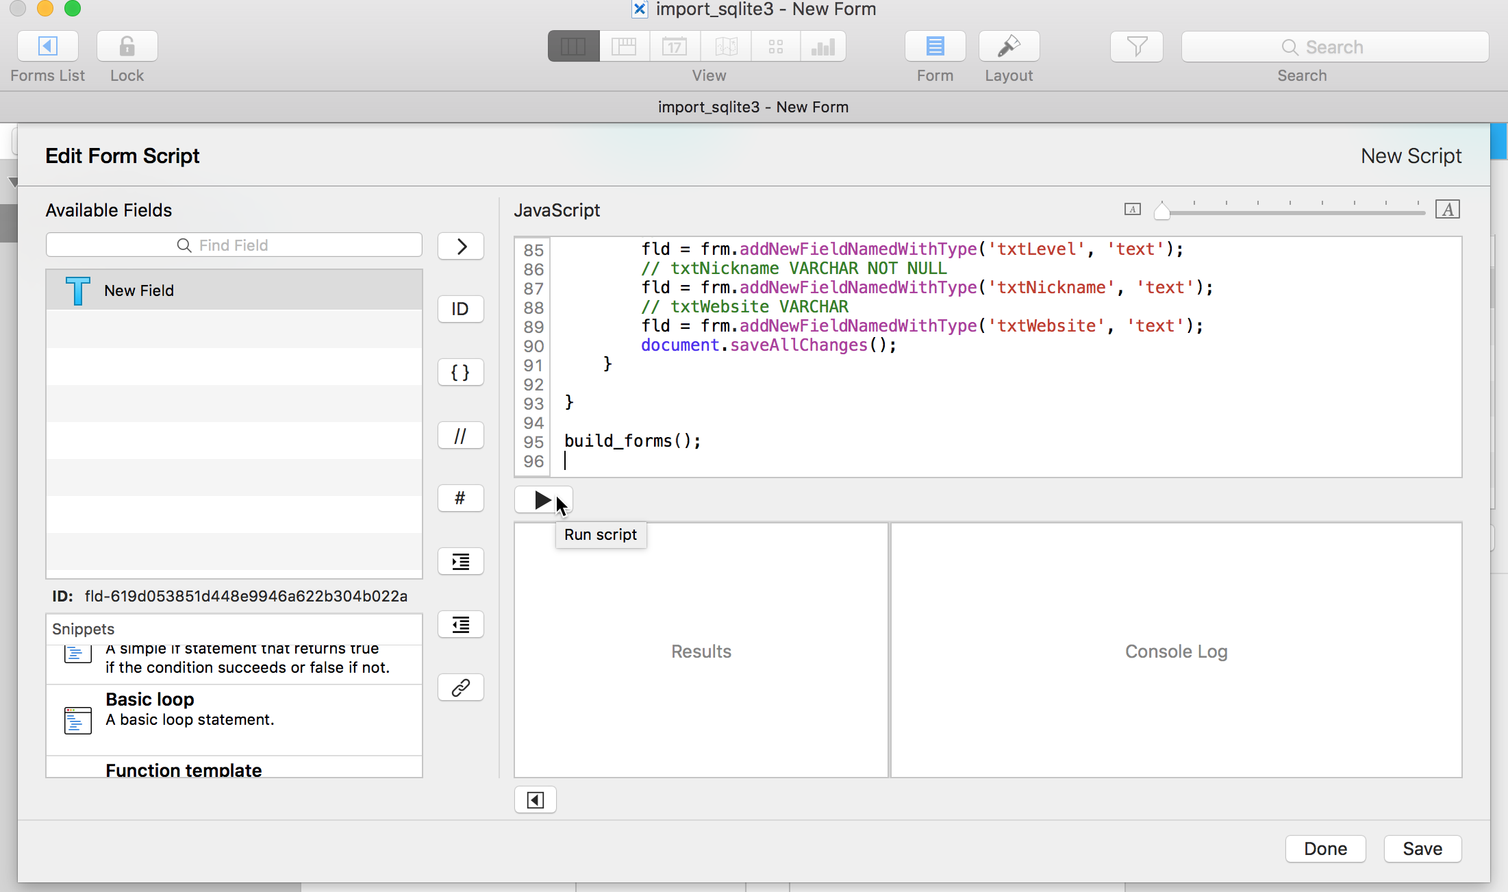This screenshot has height=892, width=1508.
Task: Click the # hash button
Action: 460,498
